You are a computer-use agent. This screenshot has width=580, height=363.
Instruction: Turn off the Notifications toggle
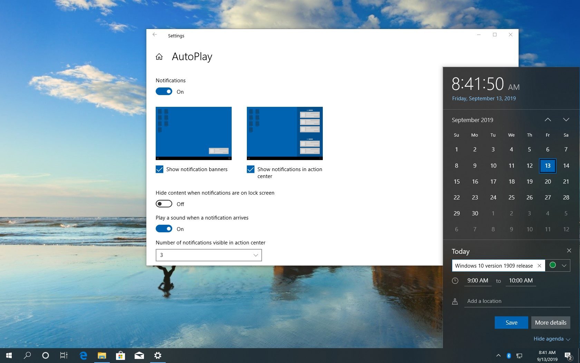point(164,91)
